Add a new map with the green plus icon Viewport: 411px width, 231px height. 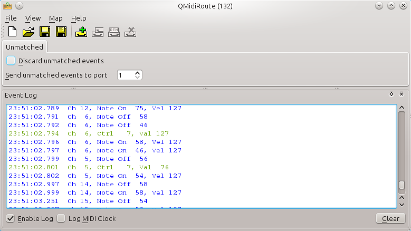click(x=81, y=32)
